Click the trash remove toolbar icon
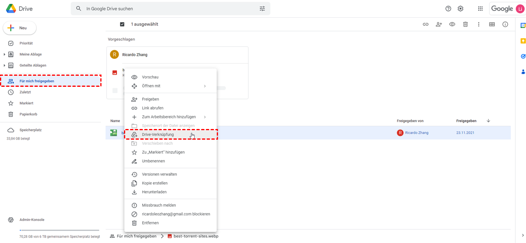This screenshot has width=526, height=243. [466, 24]
